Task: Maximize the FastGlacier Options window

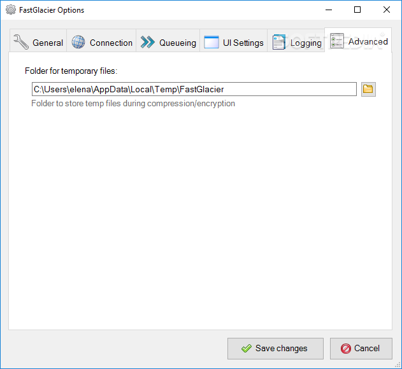Action: click(x=357, y=10)
